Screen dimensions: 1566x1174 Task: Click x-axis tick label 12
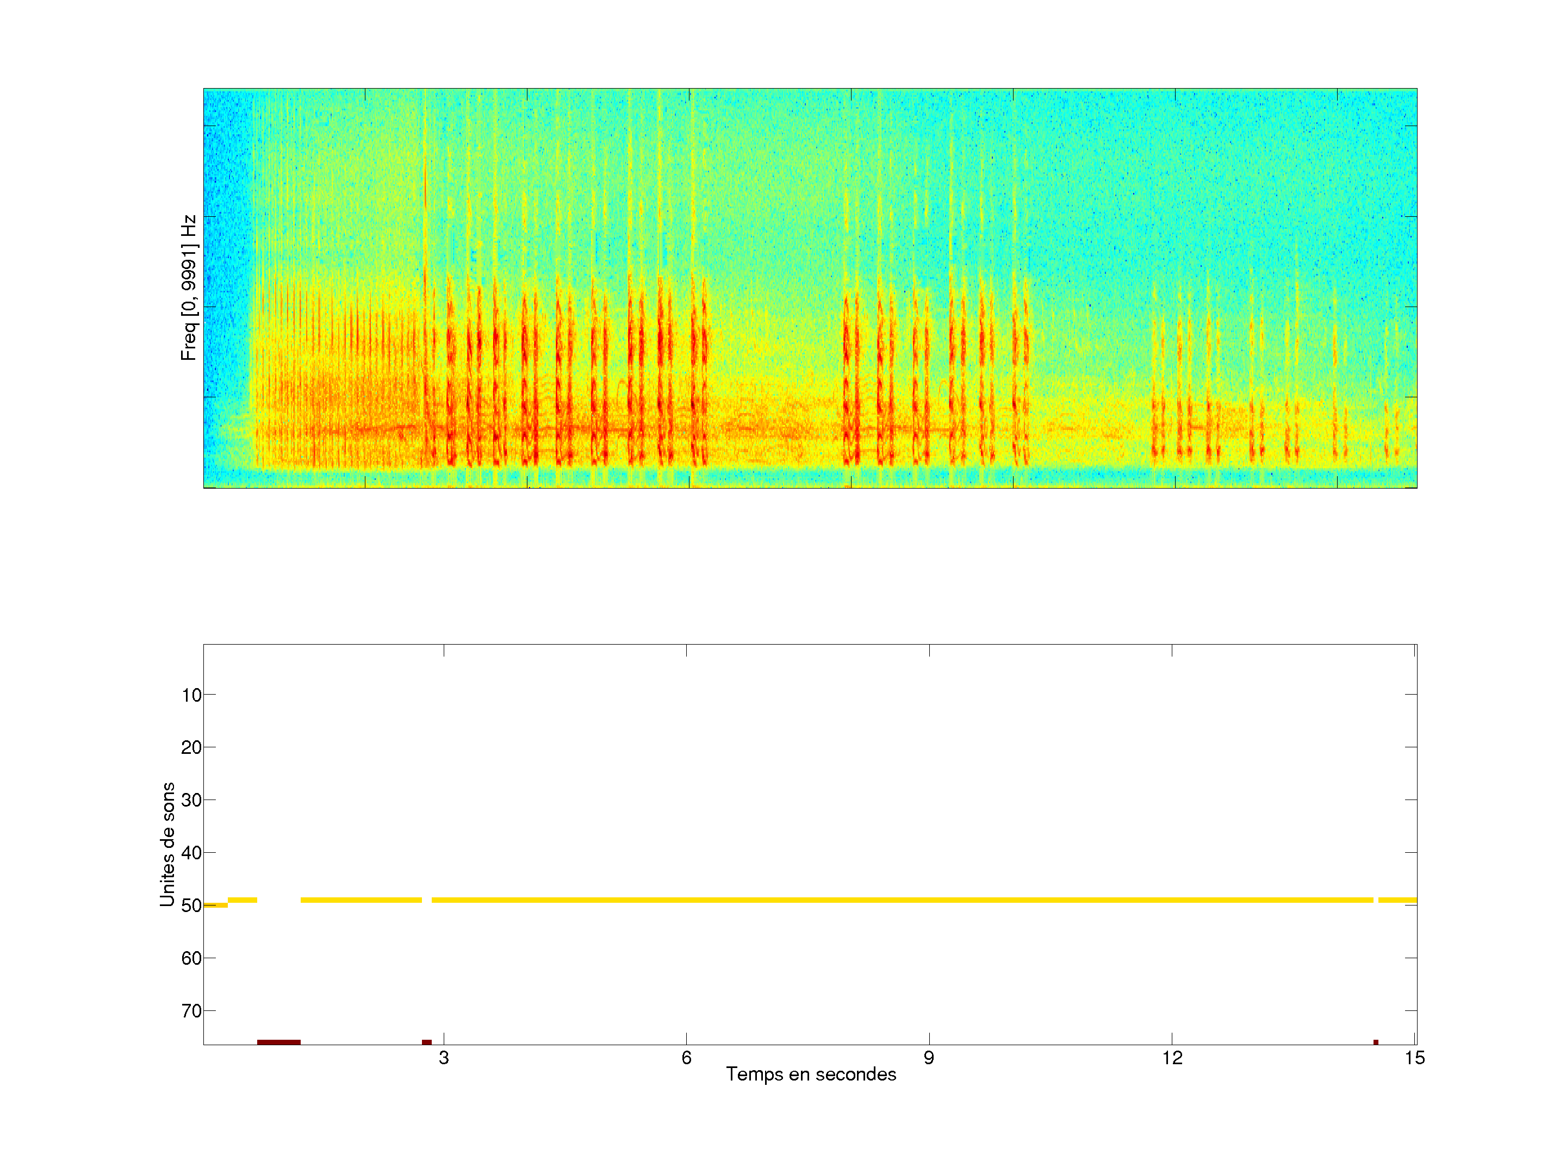[1172, 1058]
